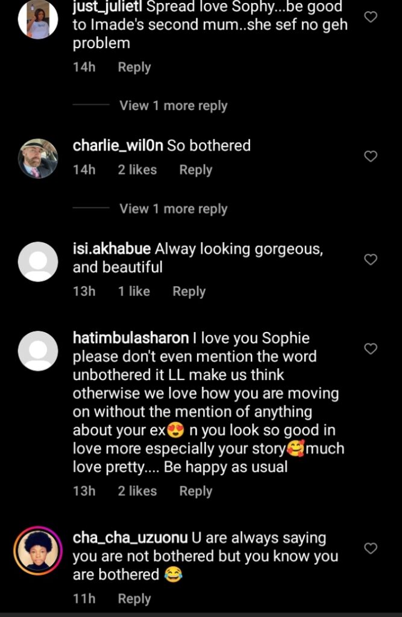Screen dimensions: 402x617
Task: Reply to isi.akhabue's comment
Action: coord(189,291)
